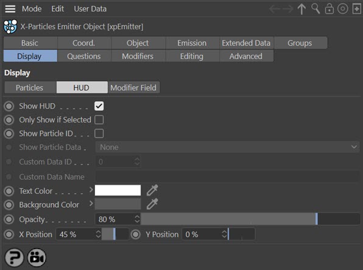Enable Only Show if Selected checkbox
The image size is (363, 270).
99,120
